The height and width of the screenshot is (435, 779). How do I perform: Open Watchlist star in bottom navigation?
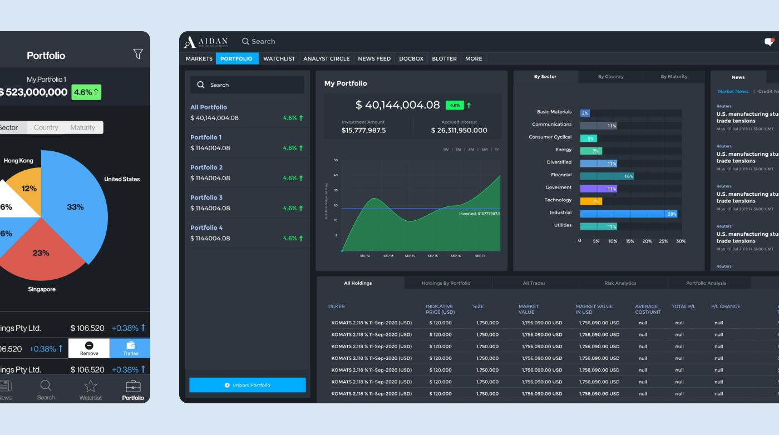(x=90, y=389)
